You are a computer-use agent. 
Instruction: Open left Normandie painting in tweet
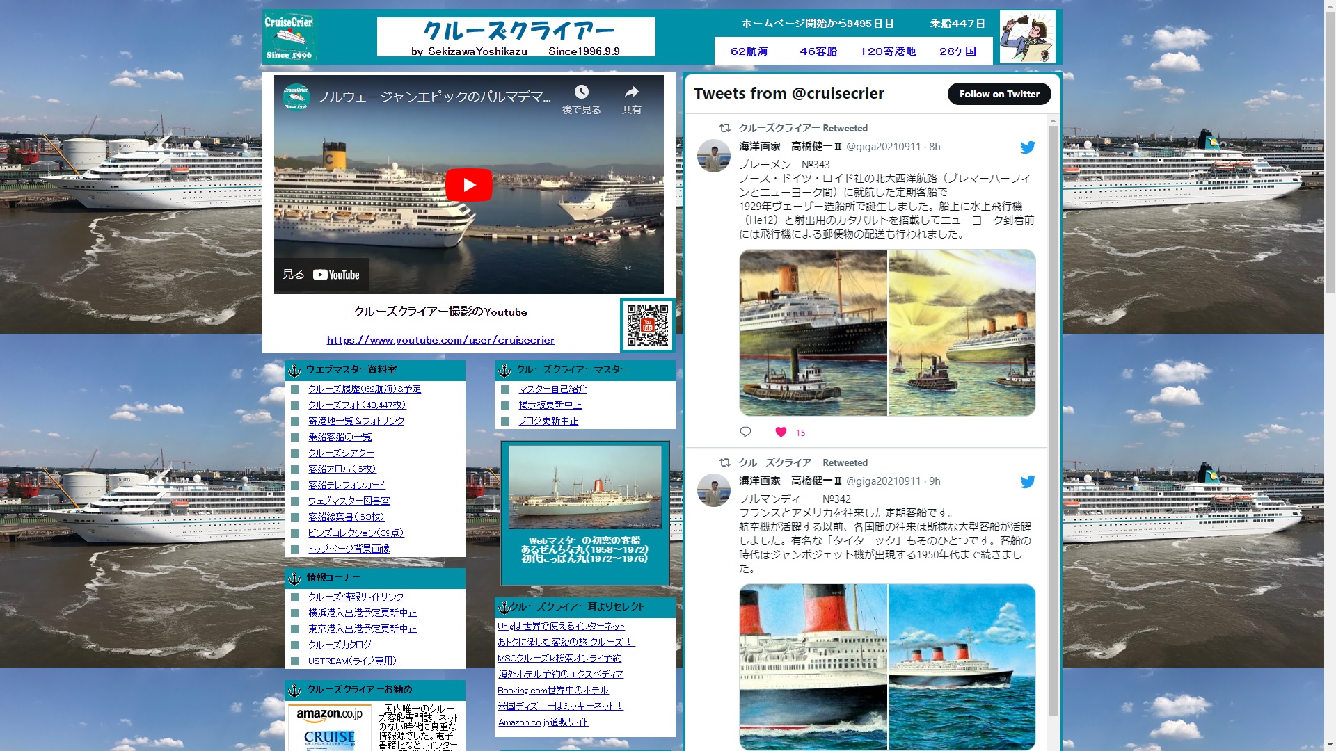[x=813, y=667]
